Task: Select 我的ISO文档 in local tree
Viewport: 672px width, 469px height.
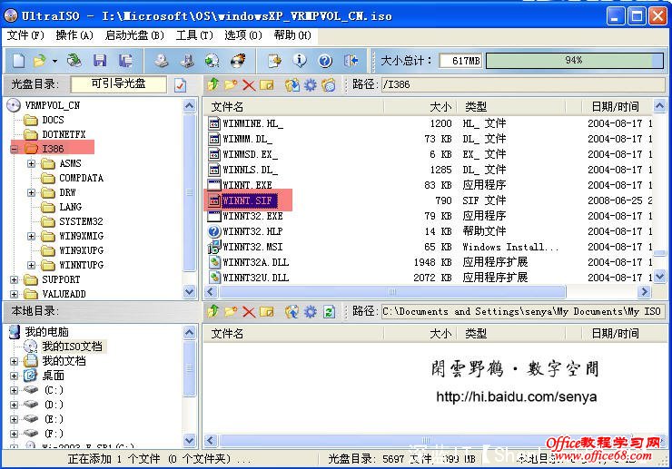Action: [x=72, y=346]
